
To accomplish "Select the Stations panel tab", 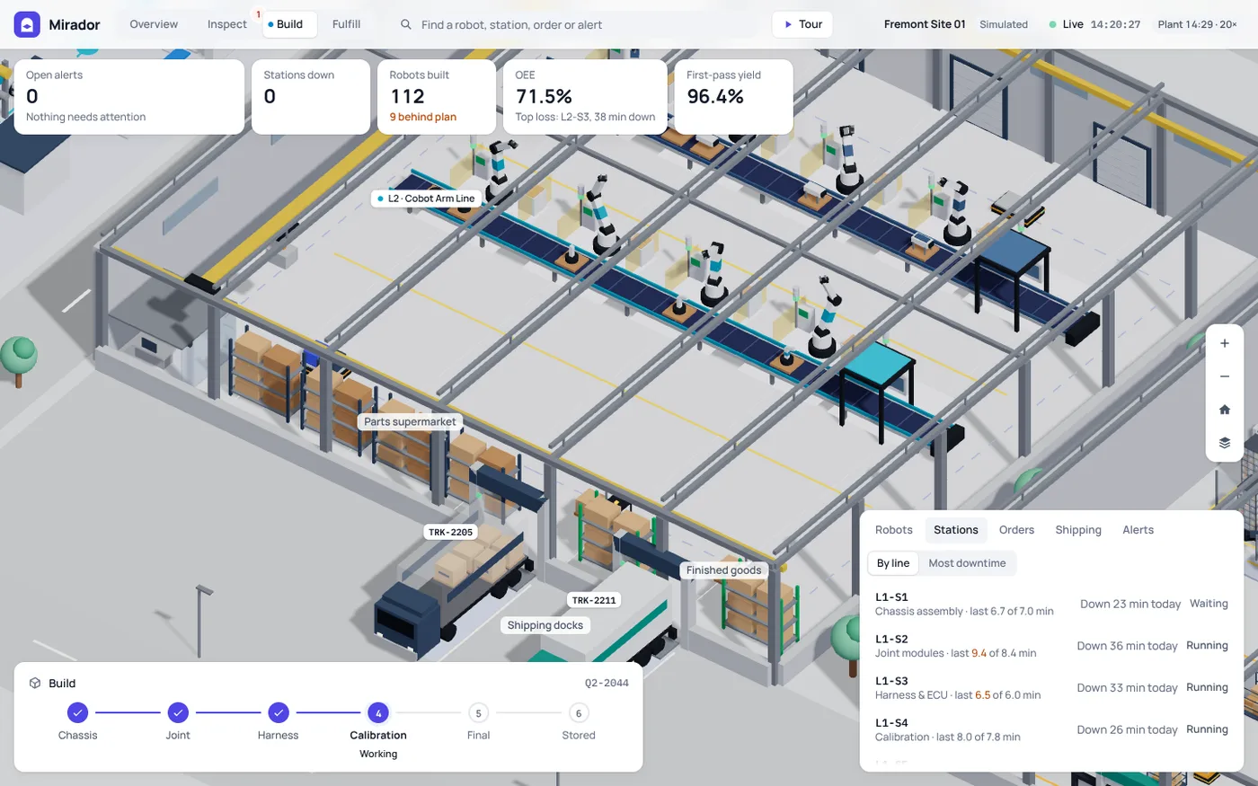I will [955, 530].
